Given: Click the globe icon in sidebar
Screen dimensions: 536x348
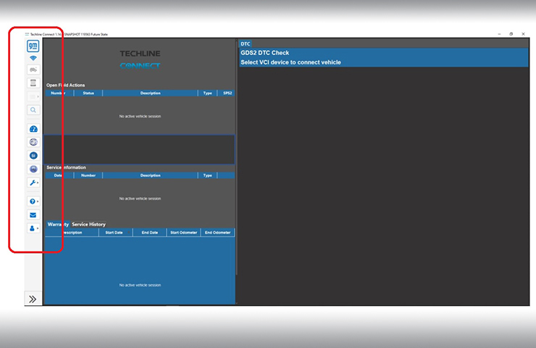Looking at the screenshot, I should [33, 142].
